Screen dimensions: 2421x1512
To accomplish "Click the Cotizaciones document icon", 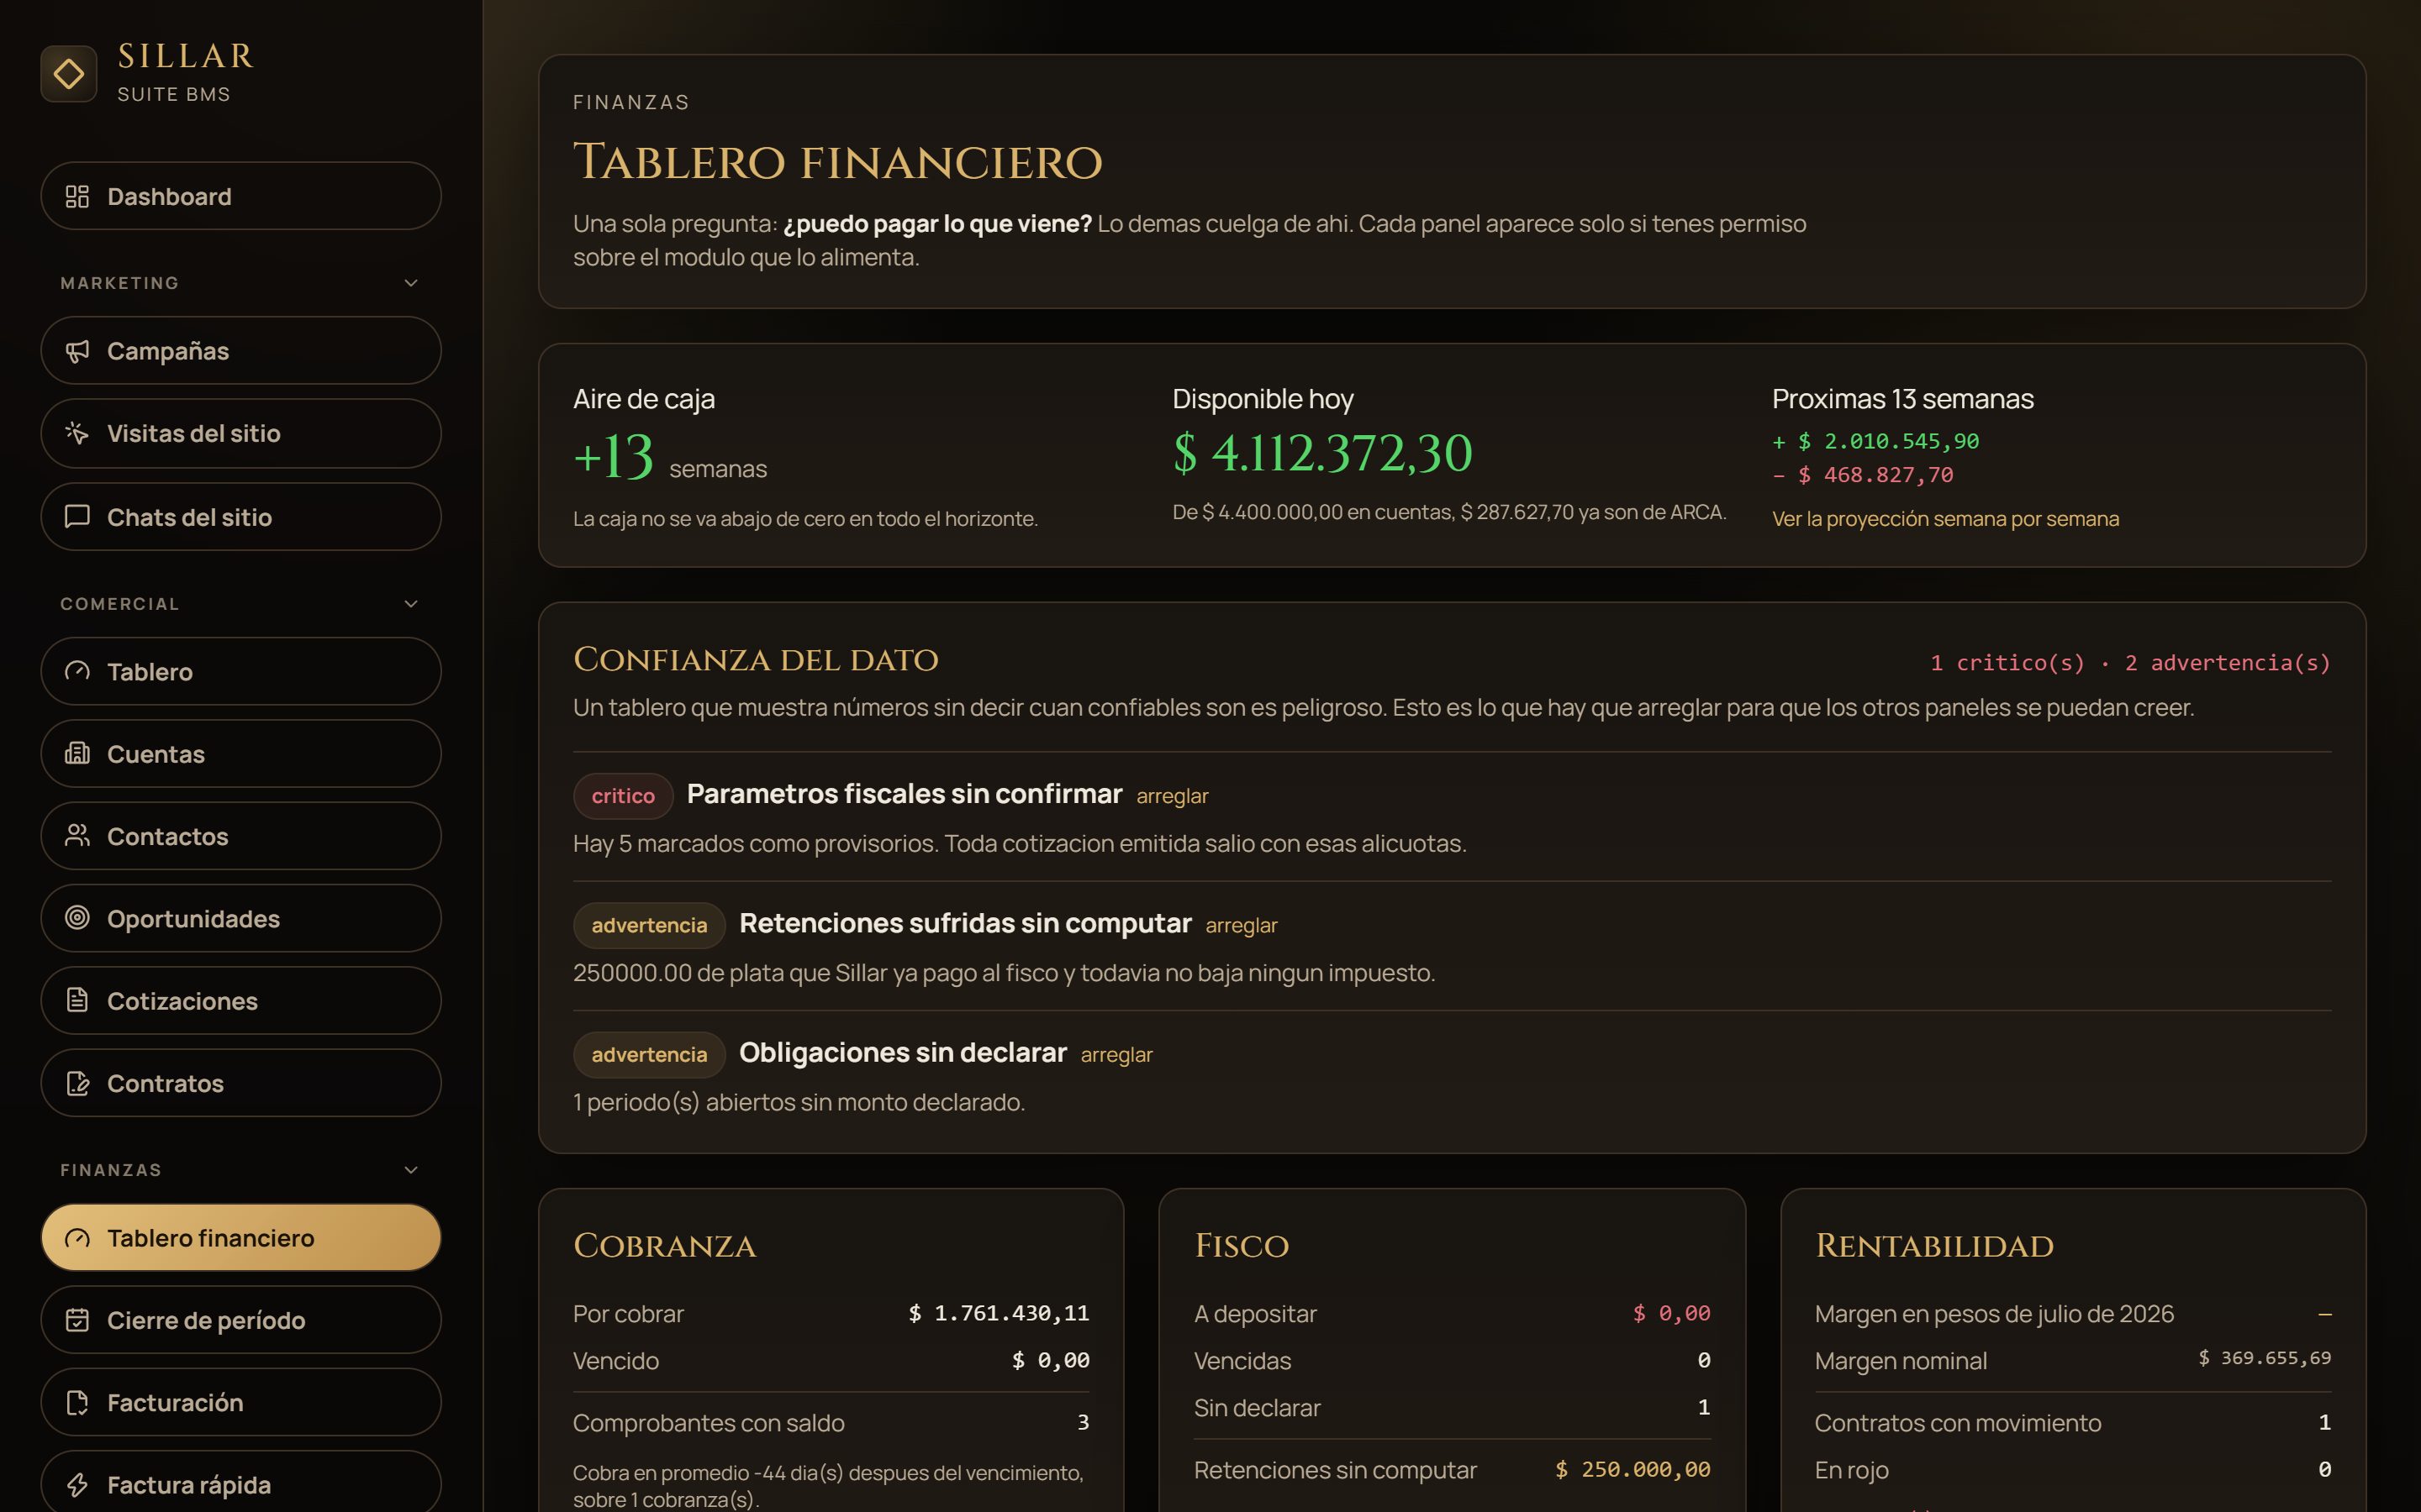I will coord(77,1000).
